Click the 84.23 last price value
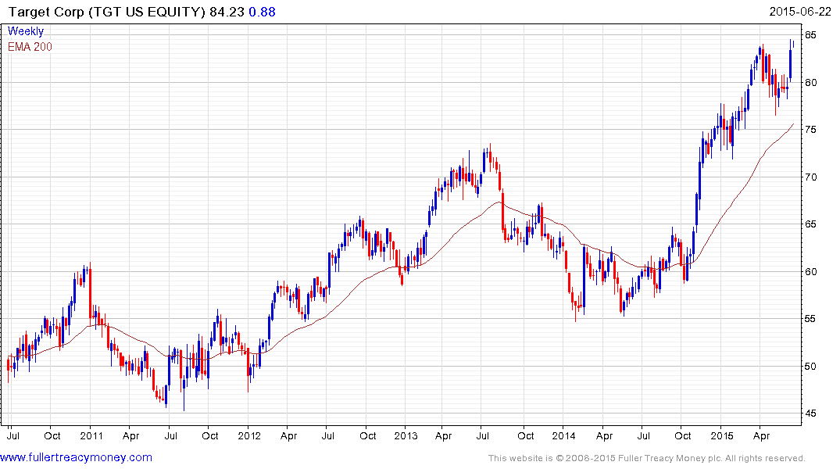 227,12
